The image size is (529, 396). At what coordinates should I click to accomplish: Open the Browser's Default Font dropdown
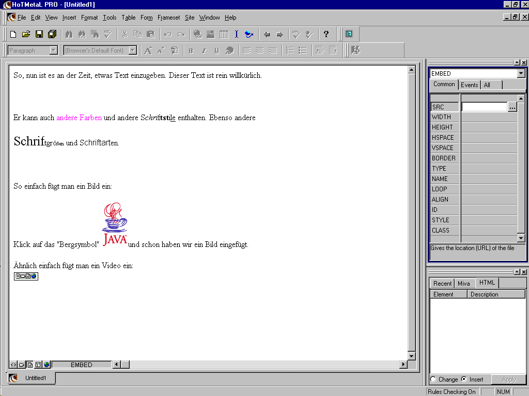(x=133, y=51)
